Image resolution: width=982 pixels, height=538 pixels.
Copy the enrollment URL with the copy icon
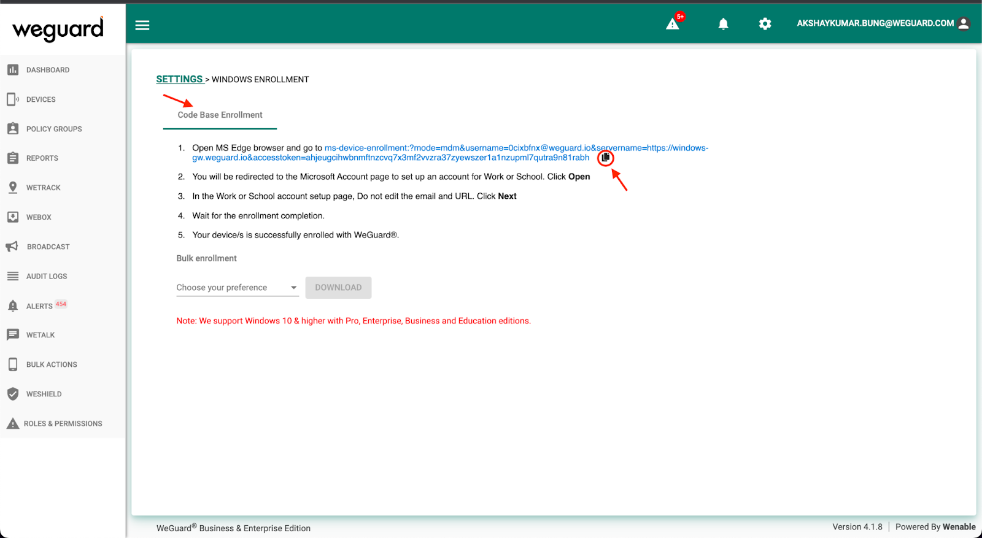(x=606, y=158)
